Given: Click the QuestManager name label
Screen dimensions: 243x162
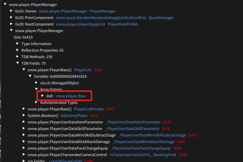Looking at the screenshot, I should (161, 18).
